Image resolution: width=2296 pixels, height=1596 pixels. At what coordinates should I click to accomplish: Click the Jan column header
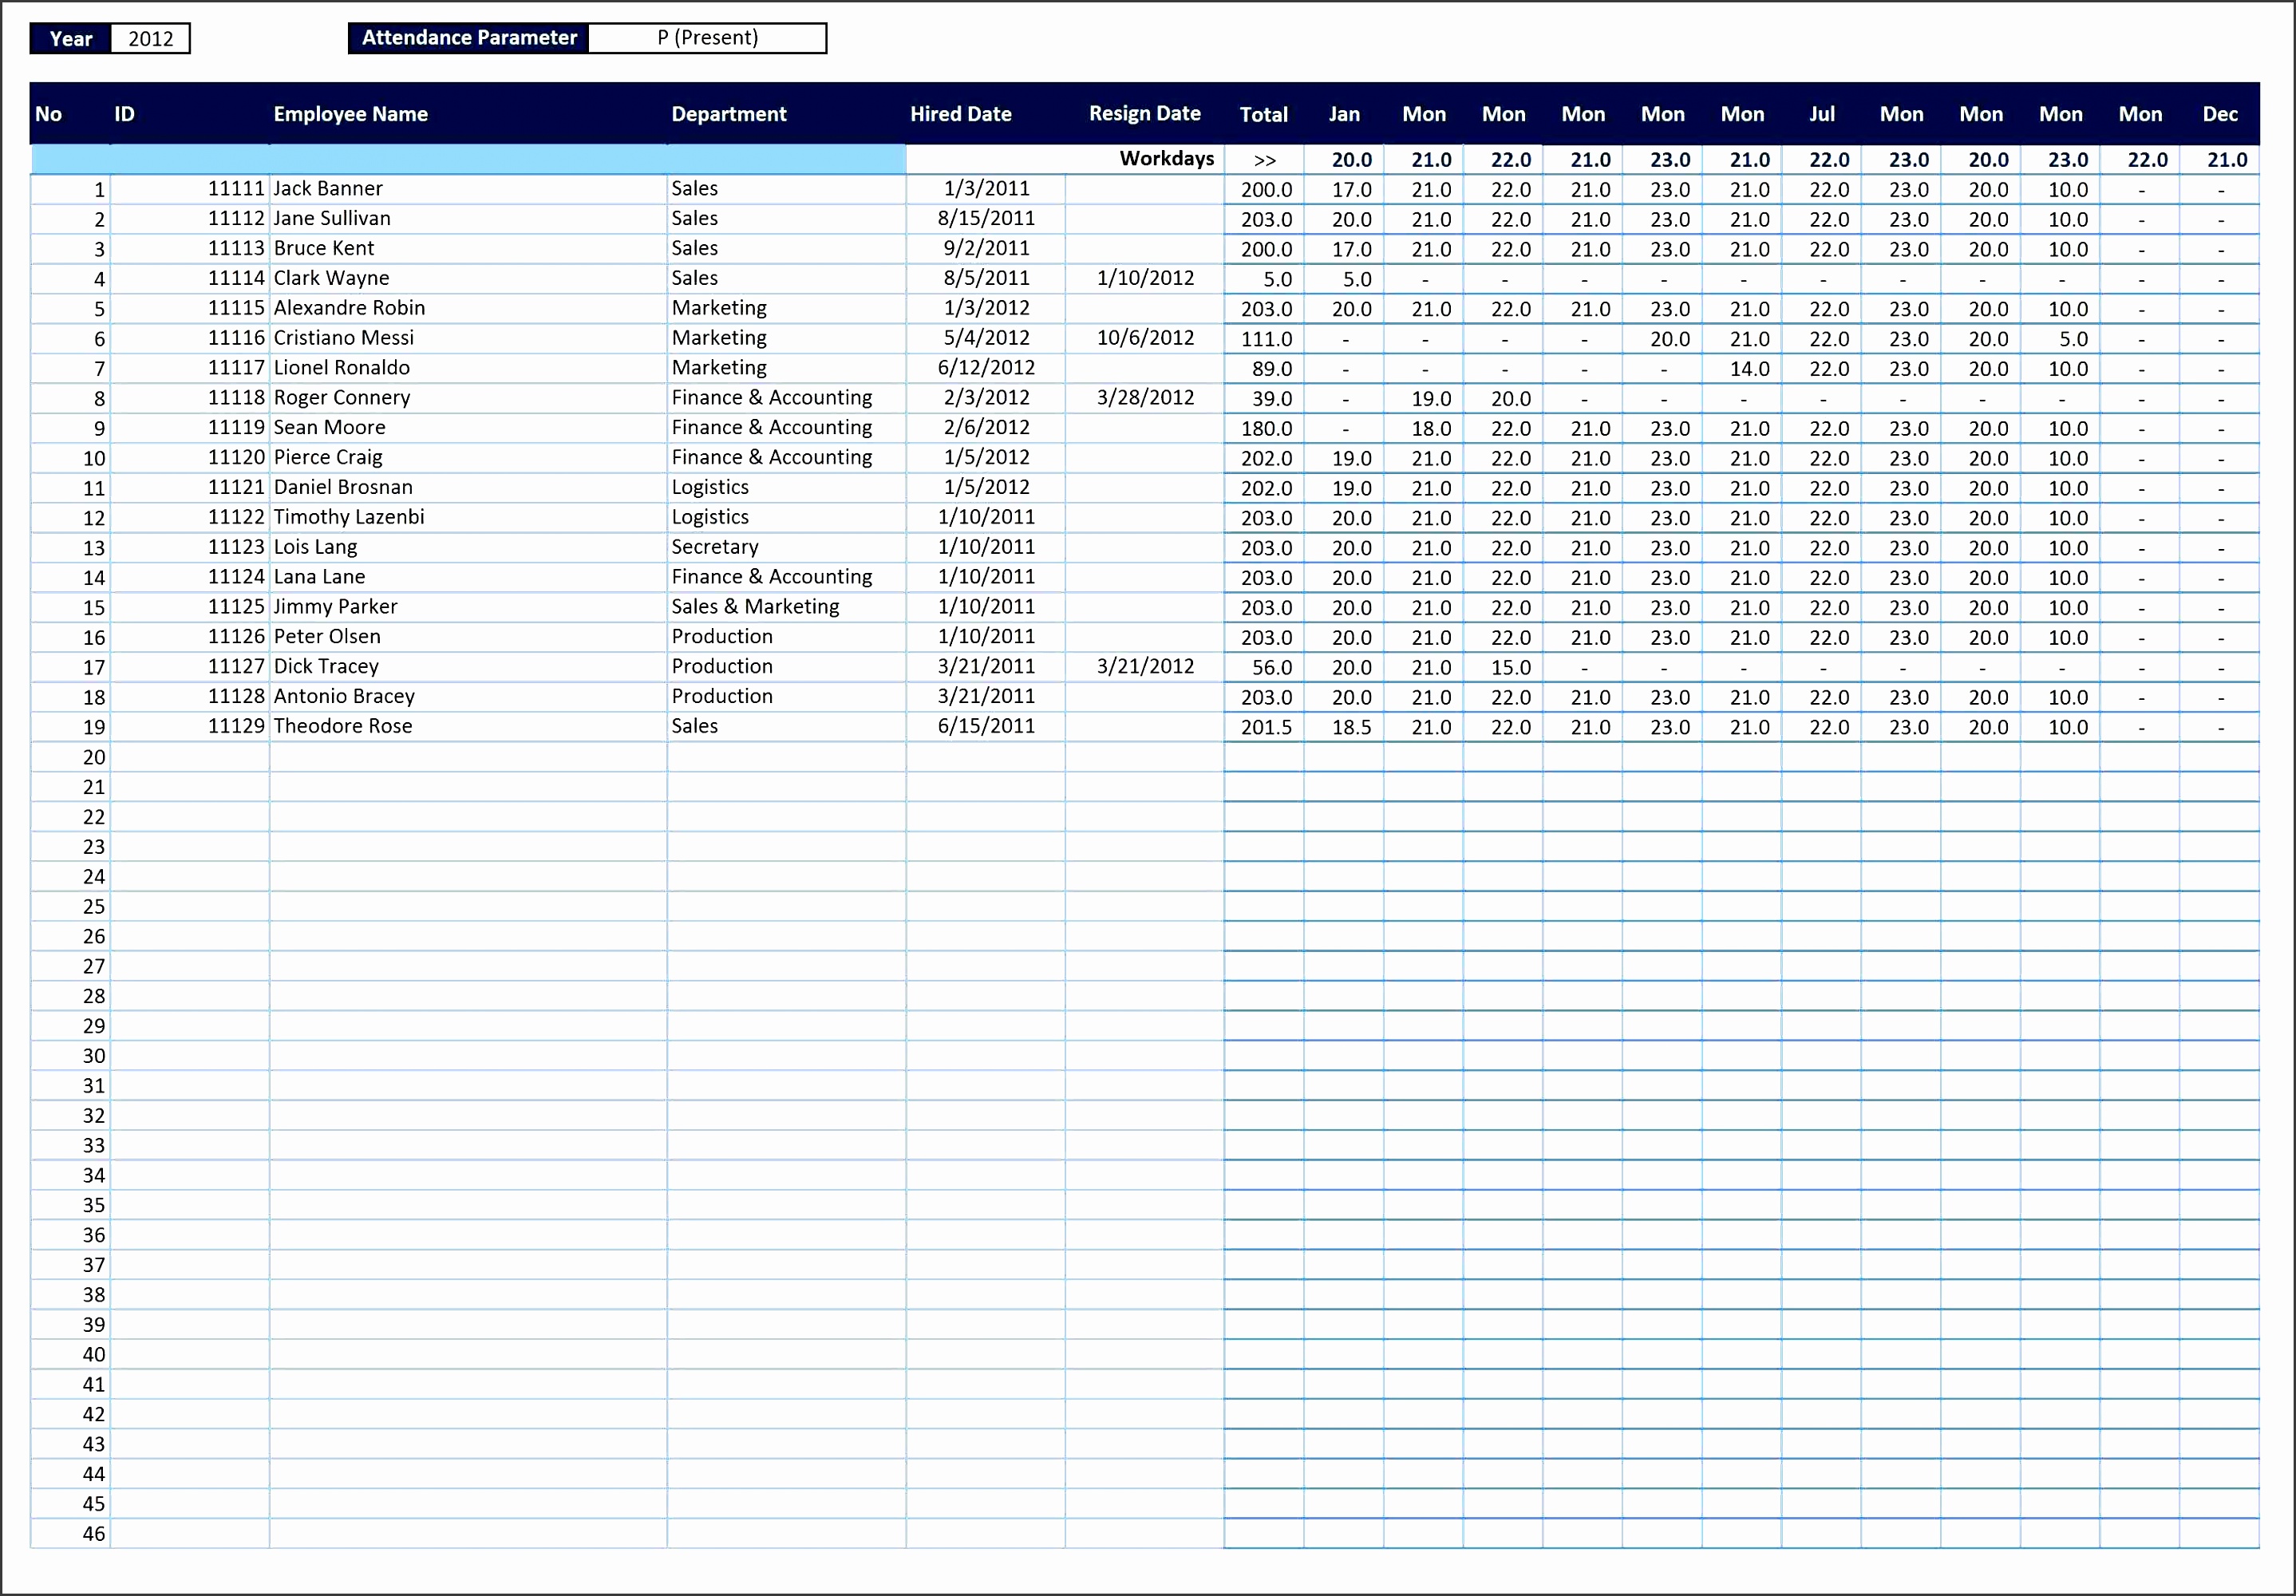tap(1345, 113)
